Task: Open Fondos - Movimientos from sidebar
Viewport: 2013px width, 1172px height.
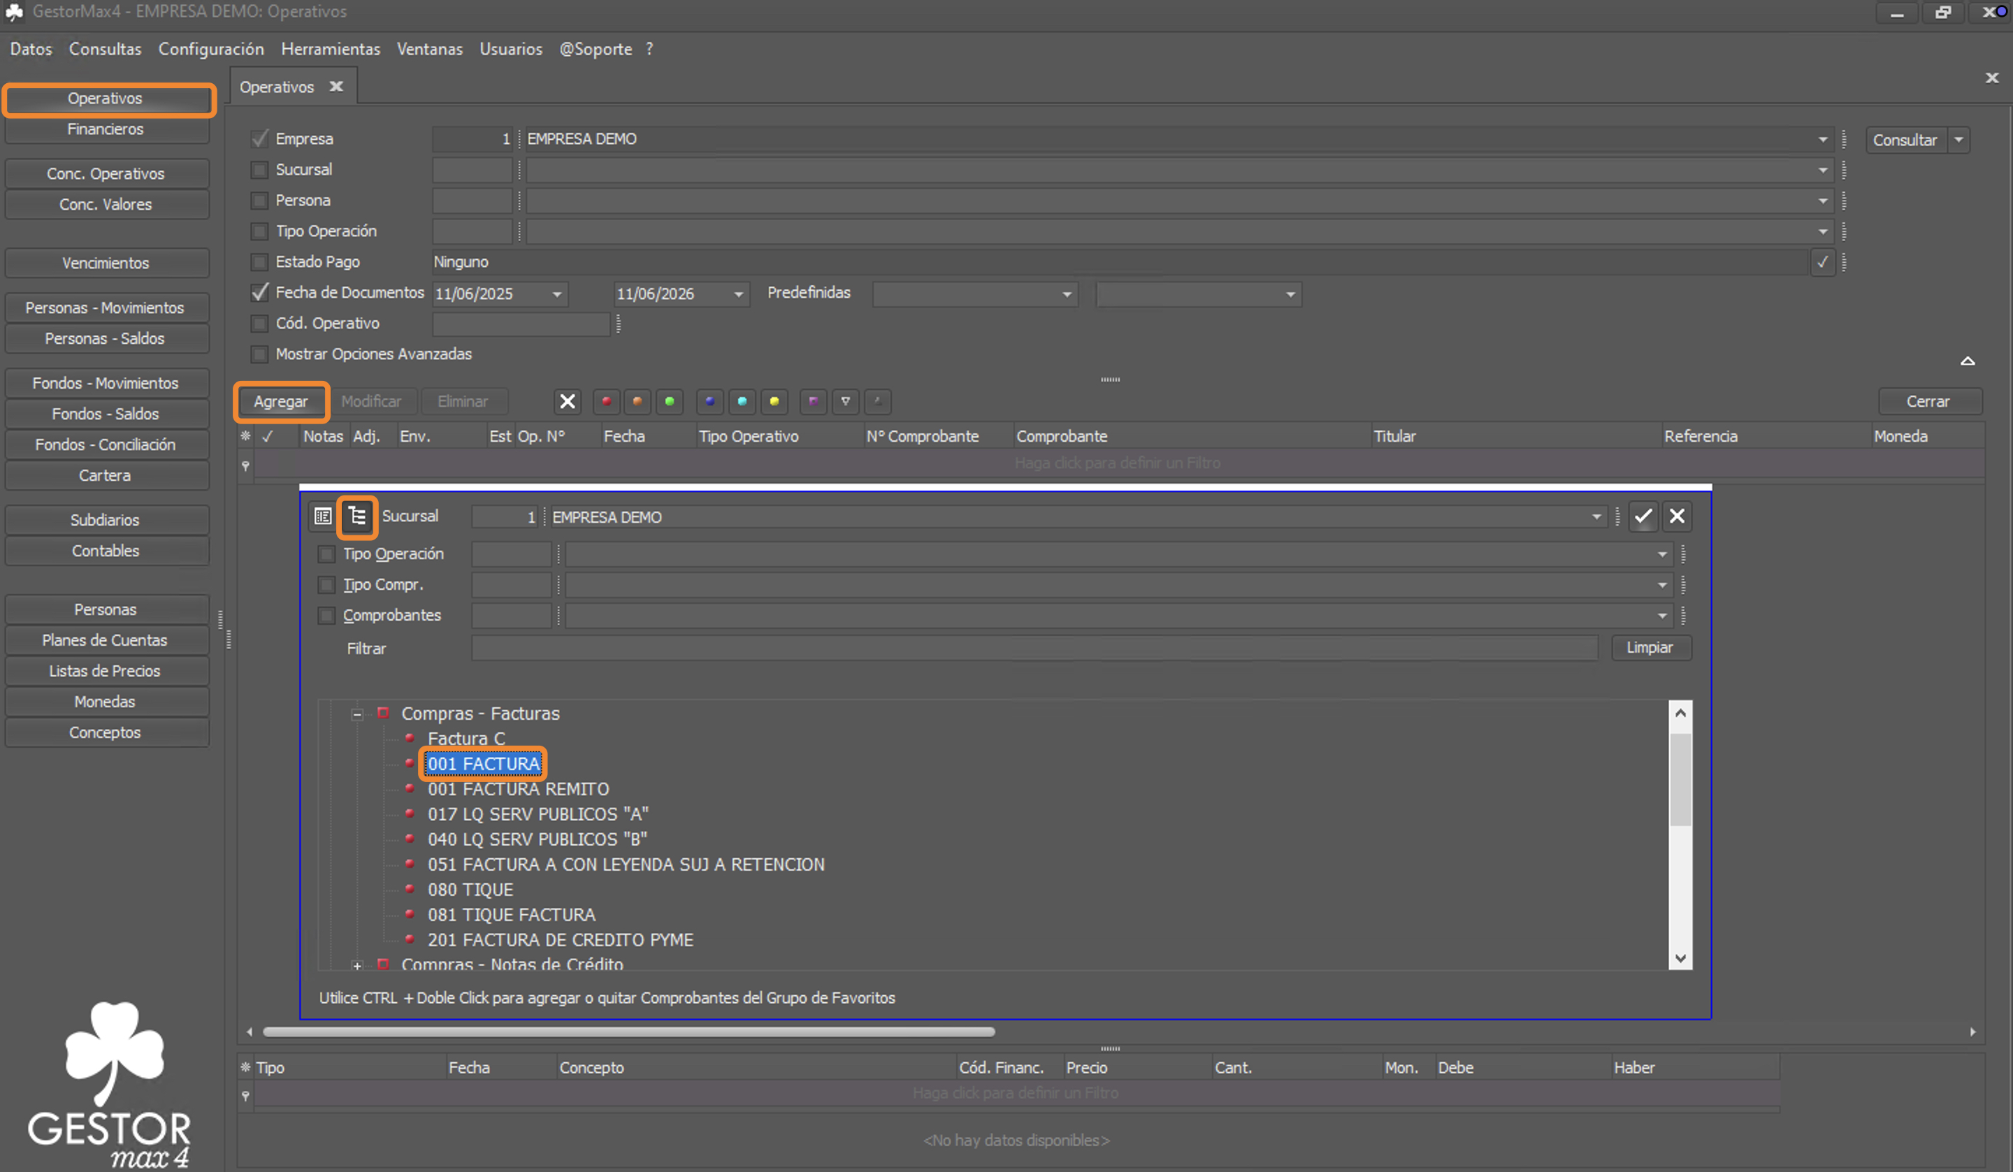Action: 106,383
